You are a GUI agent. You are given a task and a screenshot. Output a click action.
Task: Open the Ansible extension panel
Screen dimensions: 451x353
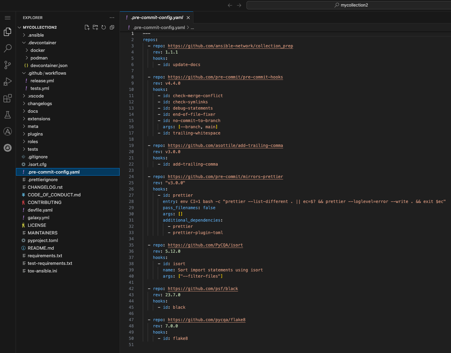coord(7,131)
